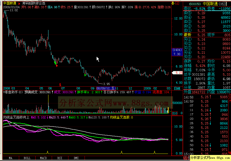Click the green arrow pointer at latest volume bar
Image resolution: width=231 pixels, height=161 pixels.
[170, 112]
